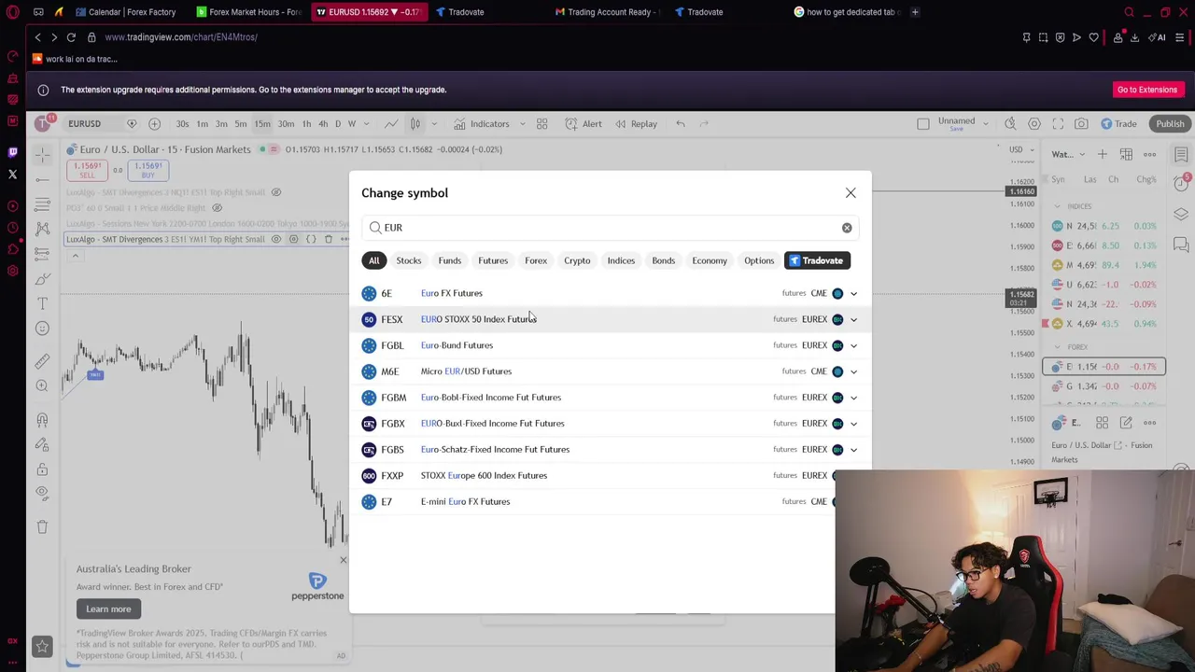Open the Trade panel button
1195x672 pixels.
(1118, 124)
